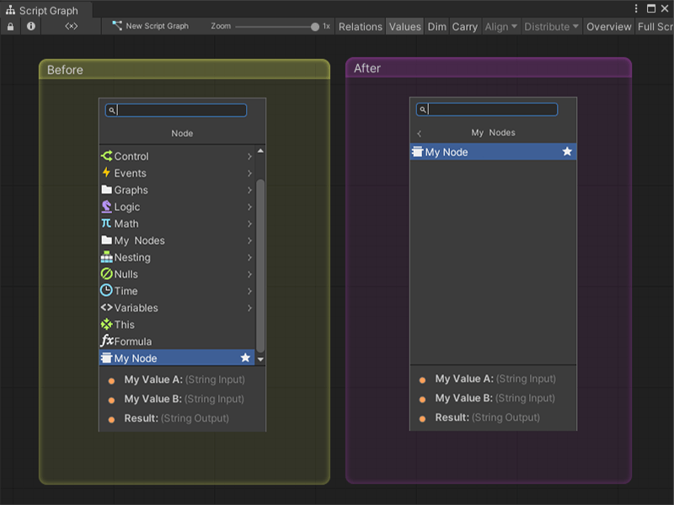Screen dimensions: 674x505
Task: Enable Dim mode in the toolbar
Action: tap(436, 26)
